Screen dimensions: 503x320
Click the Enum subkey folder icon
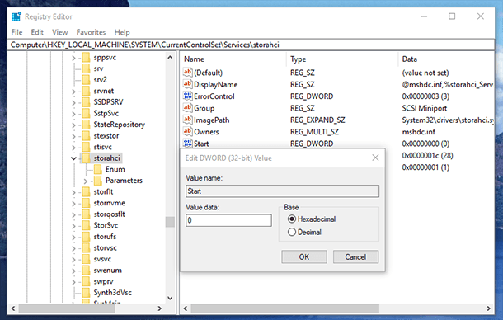(98, 169)
